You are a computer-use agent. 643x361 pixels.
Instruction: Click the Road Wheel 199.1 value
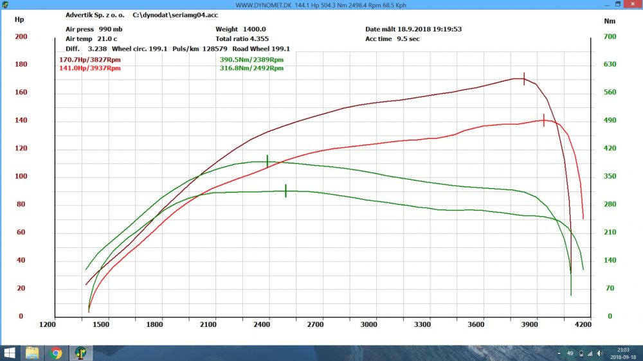click(x=261, y=49)
